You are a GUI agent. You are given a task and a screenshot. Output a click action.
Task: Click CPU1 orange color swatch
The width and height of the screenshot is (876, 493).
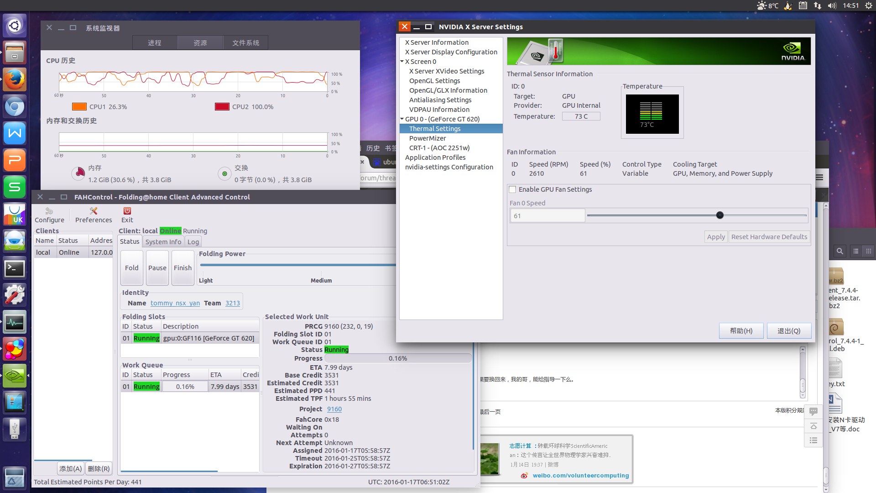(x=79, y=107)
